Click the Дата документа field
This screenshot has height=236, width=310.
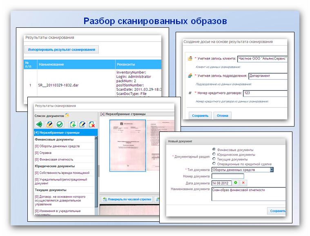tap(221, 183)
